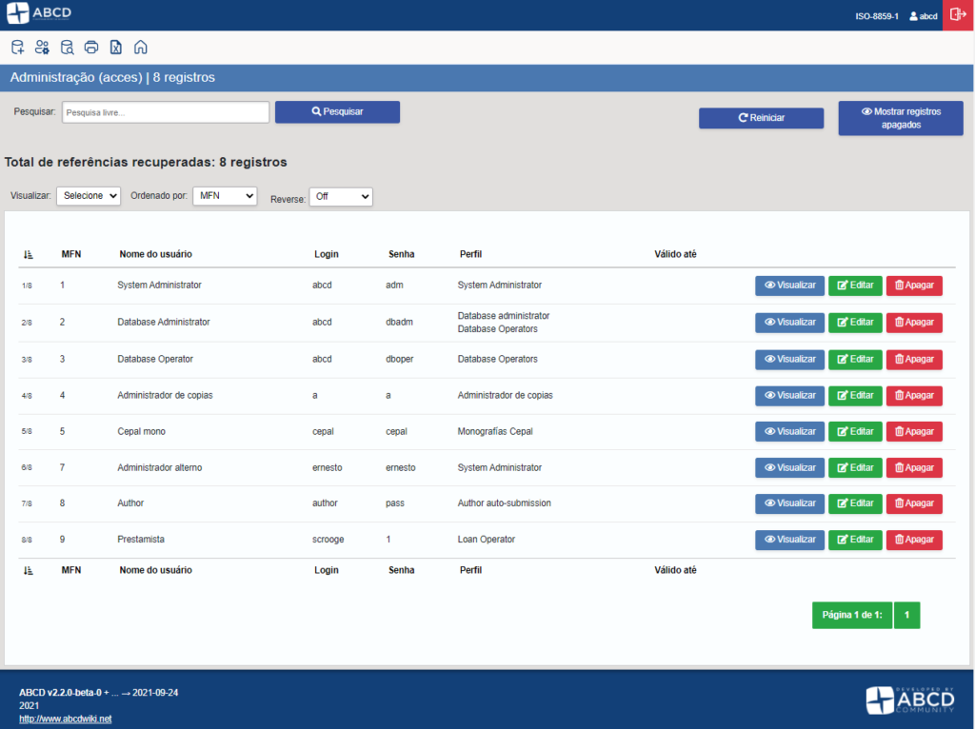
Task: Edit the Database Administrator record
Action: click(x=855, y=323)
